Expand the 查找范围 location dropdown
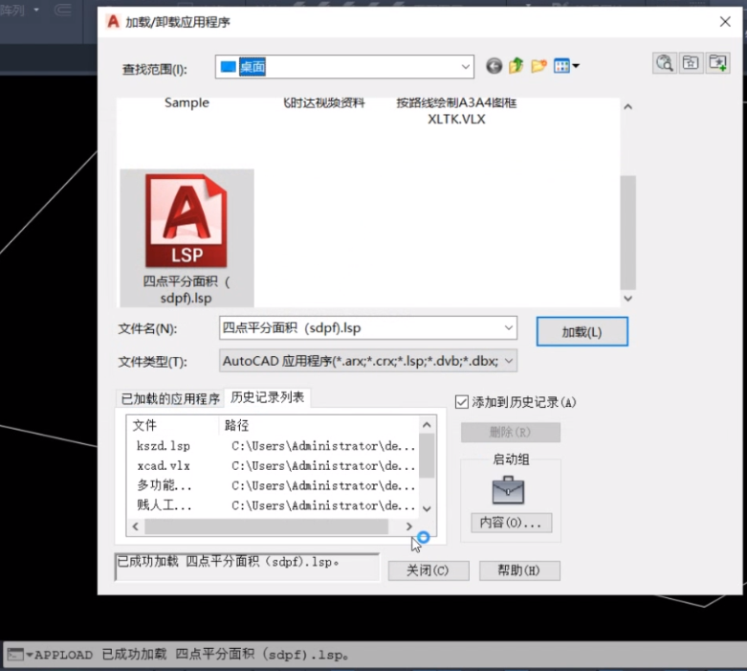747x671 pixels. [466, 67]
